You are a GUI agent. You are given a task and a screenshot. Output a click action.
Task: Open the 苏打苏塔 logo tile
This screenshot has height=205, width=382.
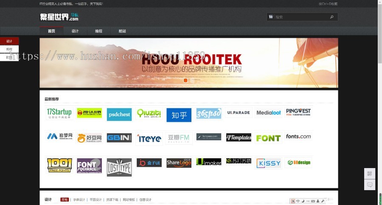pos(239,161)
